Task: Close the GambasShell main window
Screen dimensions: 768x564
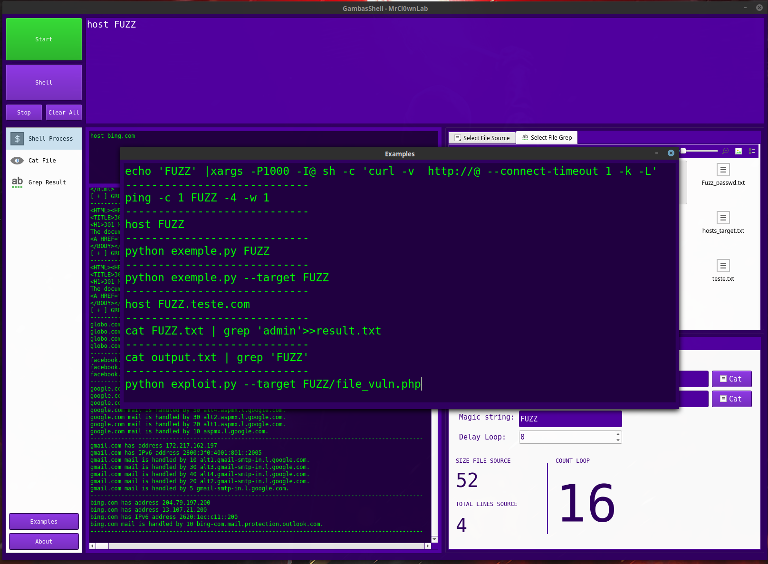Action: pyautogui.click(x=759, y=8)
